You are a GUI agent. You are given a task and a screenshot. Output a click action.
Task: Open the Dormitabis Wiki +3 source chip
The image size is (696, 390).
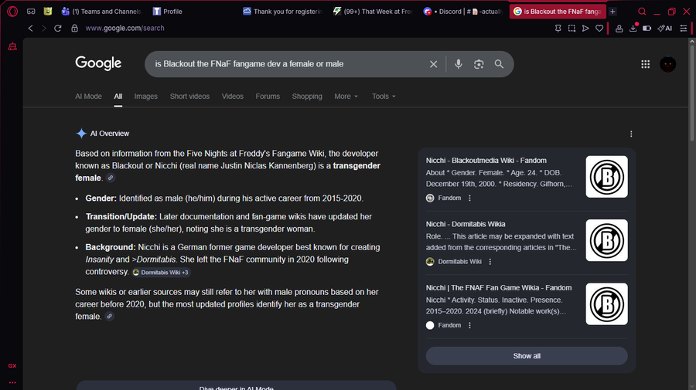pyautogui.click(x=162, y=272)
